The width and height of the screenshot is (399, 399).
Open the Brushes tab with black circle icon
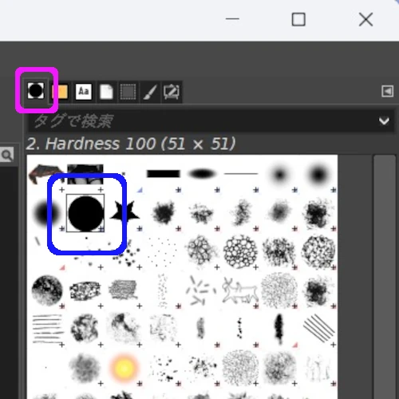[36, 91]
